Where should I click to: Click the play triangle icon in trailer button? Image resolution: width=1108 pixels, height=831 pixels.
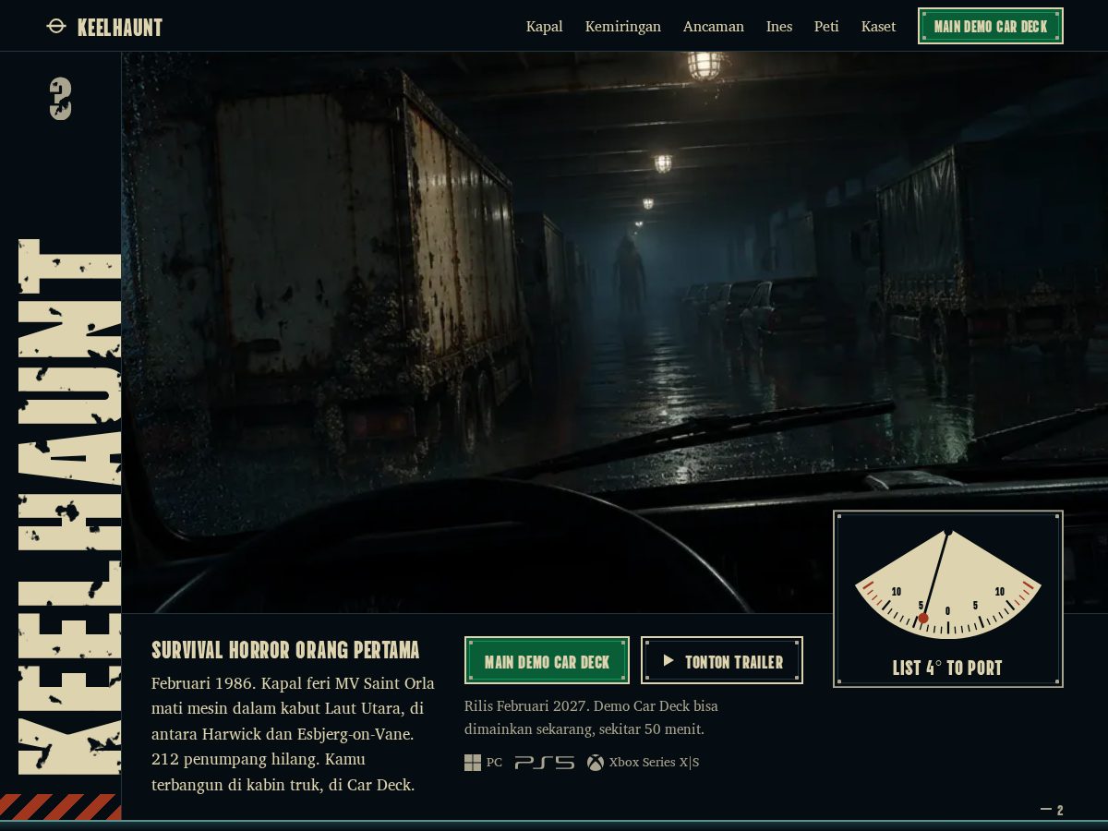click(668, 661)
